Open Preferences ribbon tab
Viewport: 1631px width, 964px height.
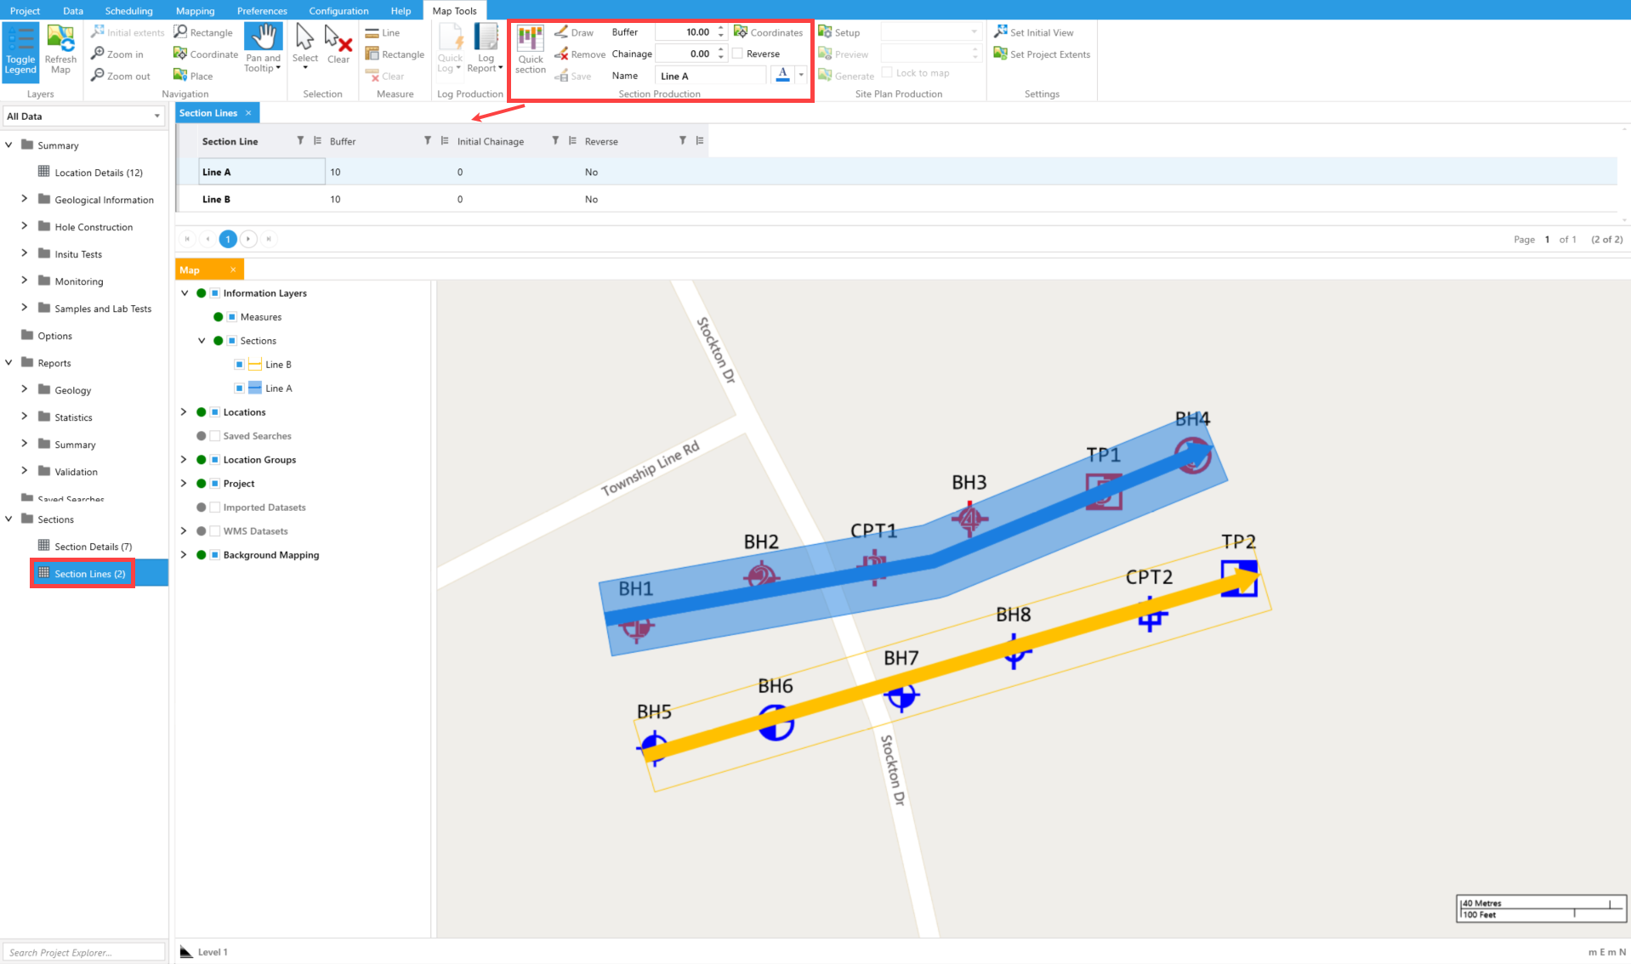262,10
